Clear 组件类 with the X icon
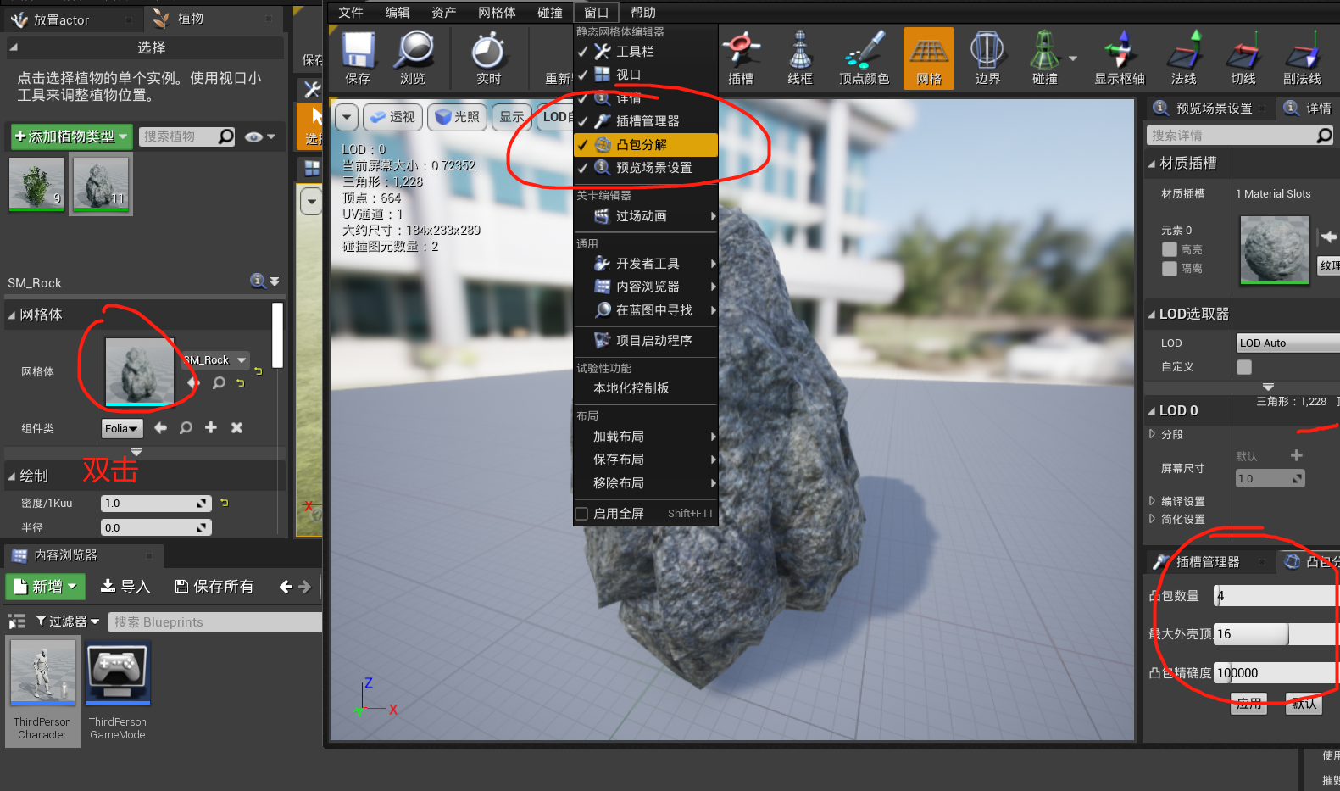 [236, 428]
